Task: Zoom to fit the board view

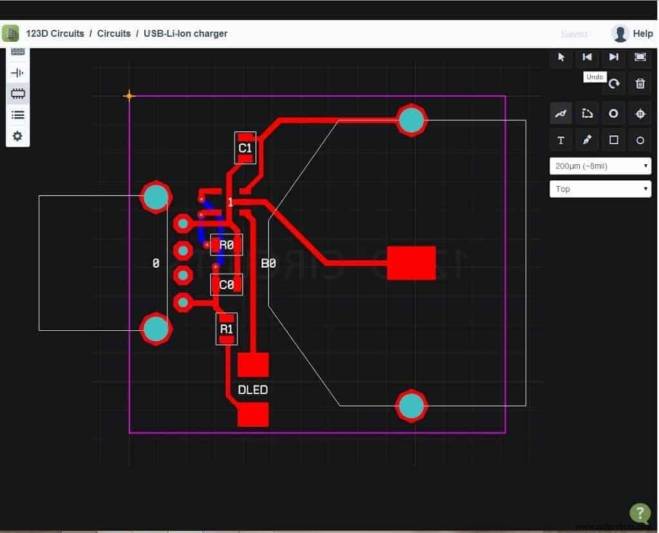Action: (x=639, y=57)
